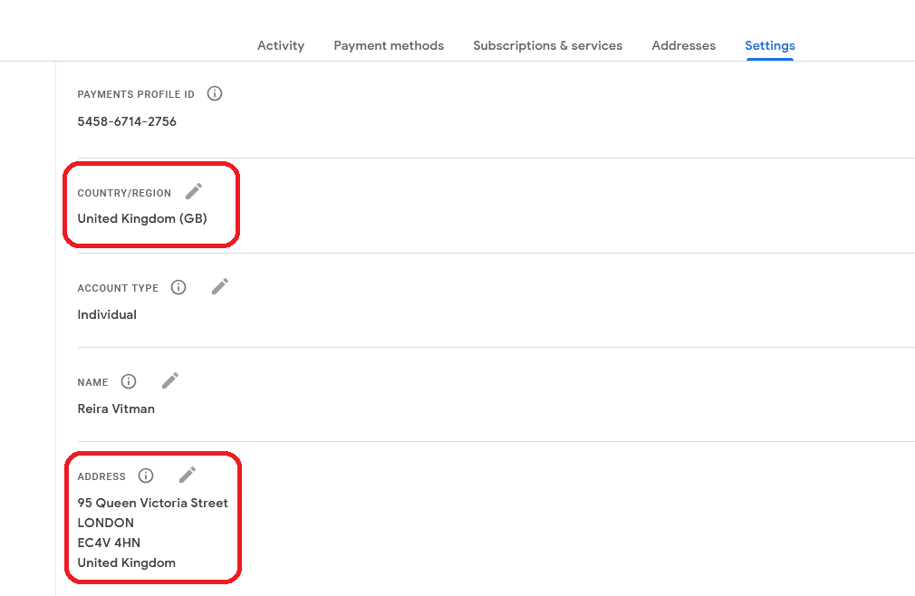
Task: Open the Activity tab
Action: click(281, 45)
